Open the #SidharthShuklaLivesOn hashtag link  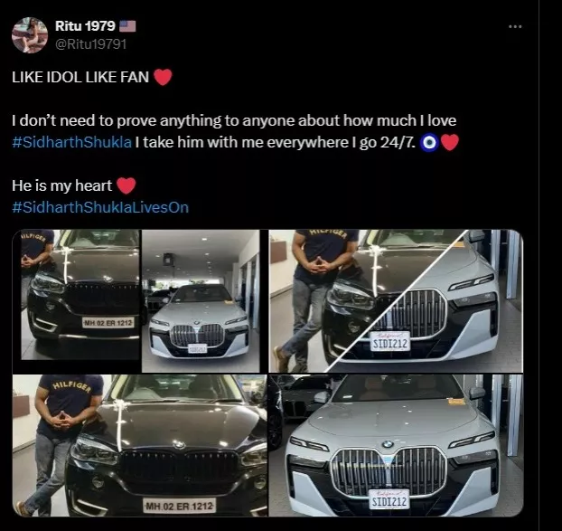(99, 208)
